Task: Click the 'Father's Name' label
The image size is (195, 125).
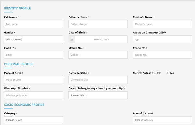Action: 79,17
